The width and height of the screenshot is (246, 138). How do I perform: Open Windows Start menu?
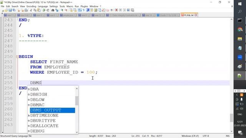pyautogui.click(x=240, y=4)
